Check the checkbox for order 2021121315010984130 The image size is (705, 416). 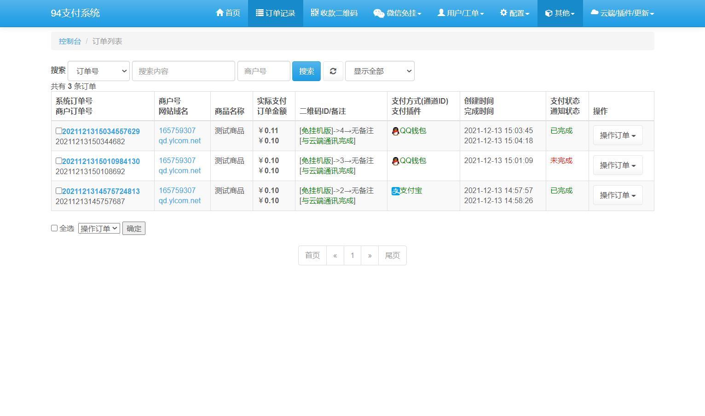click(x=58, y=160)
